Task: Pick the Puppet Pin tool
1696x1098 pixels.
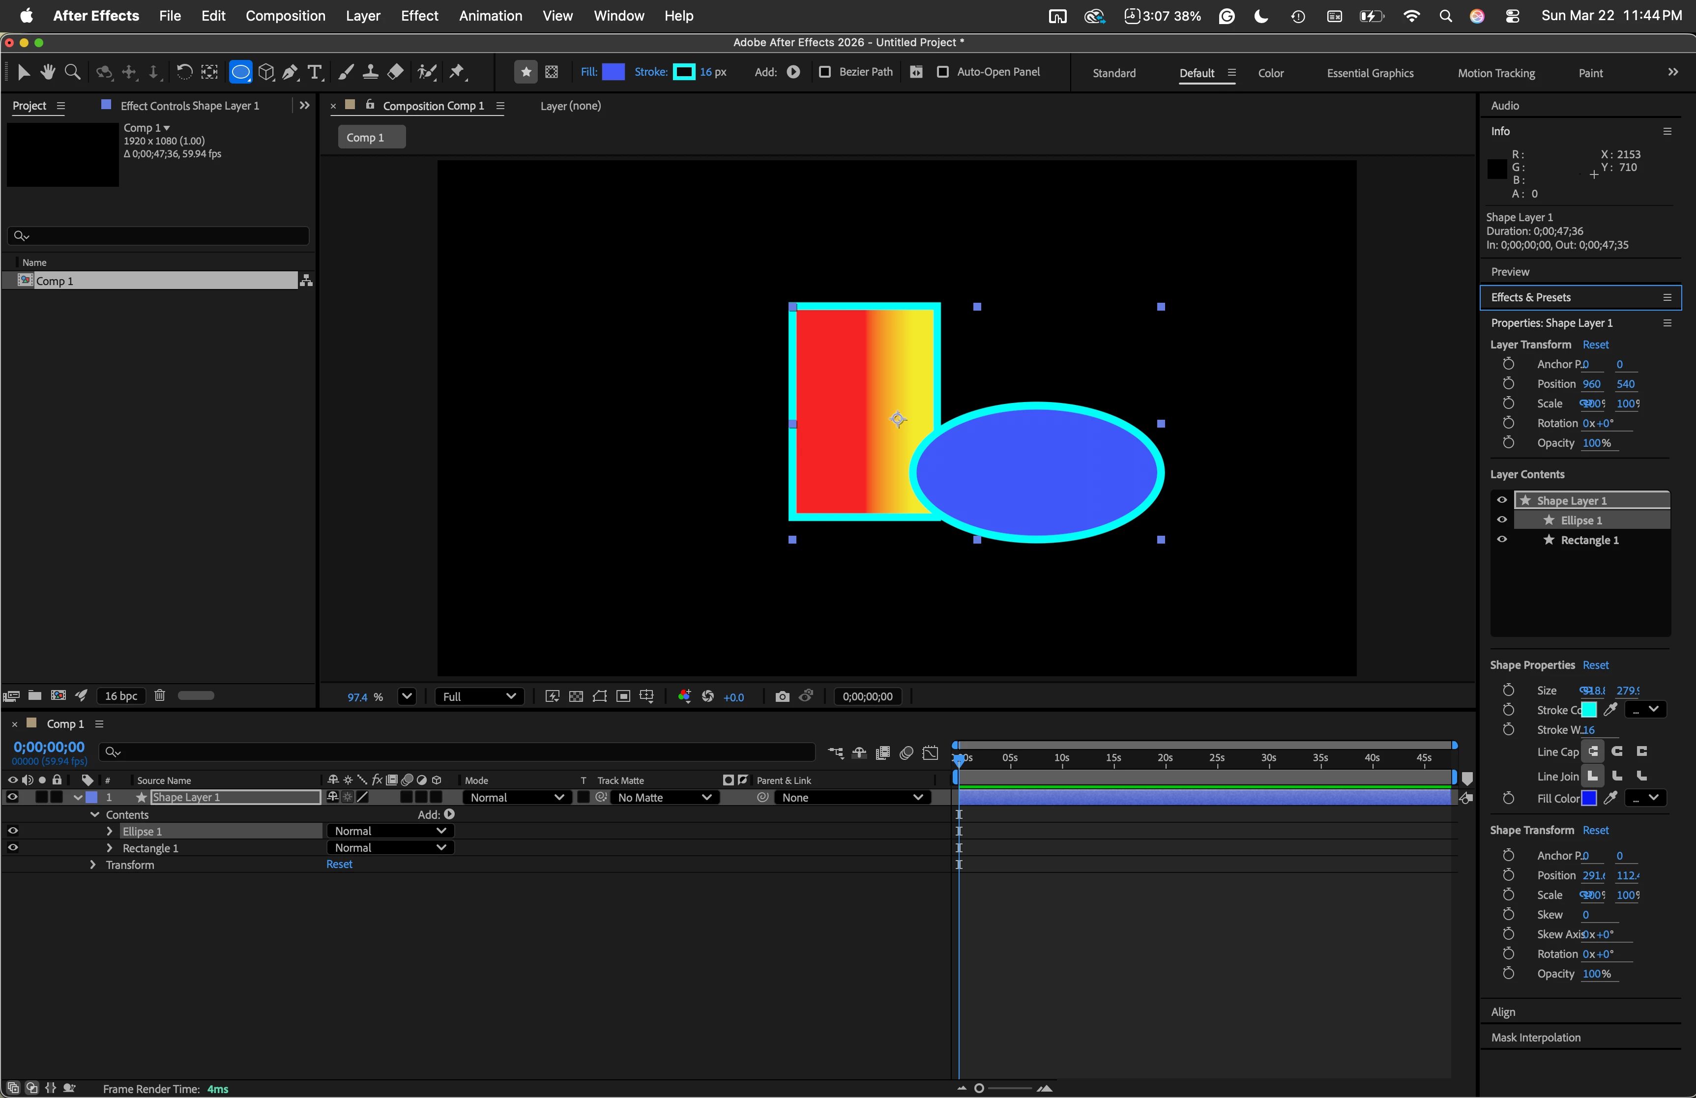Action: [x=458, y=72]
